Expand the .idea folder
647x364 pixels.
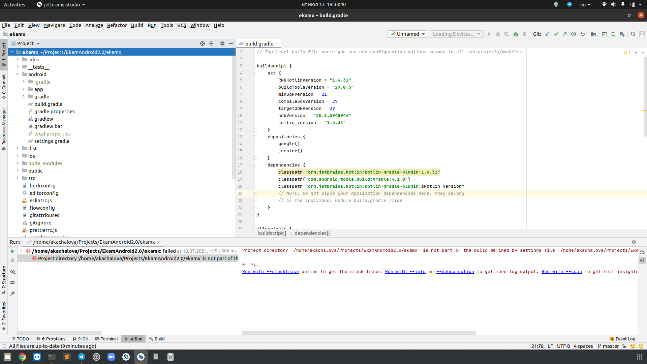pos(18,59)
